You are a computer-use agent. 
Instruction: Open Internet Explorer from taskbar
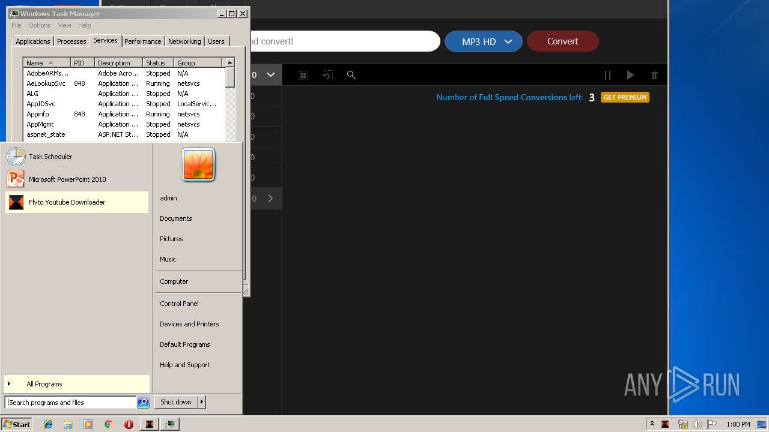point(48,424)
